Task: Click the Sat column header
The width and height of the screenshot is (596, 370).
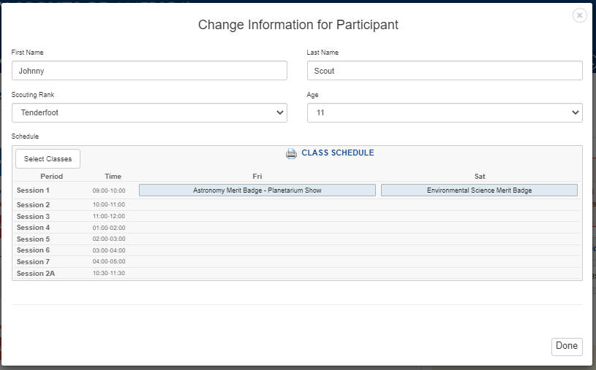Action: click(479, 177)
